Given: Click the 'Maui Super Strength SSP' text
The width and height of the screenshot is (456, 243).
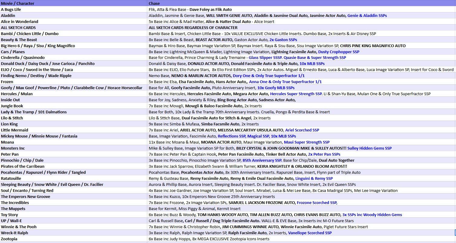Looking at the screenshot, I should tap(307, 142).
